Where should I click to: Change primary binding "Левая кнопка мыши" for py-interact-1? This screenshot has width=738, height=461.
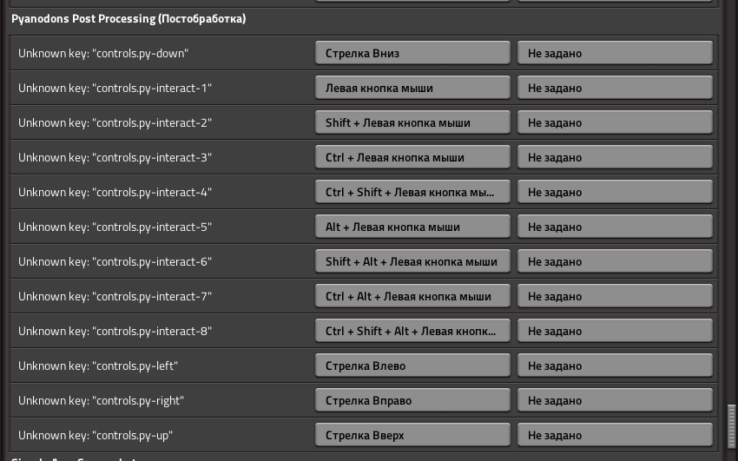point(412,88)
